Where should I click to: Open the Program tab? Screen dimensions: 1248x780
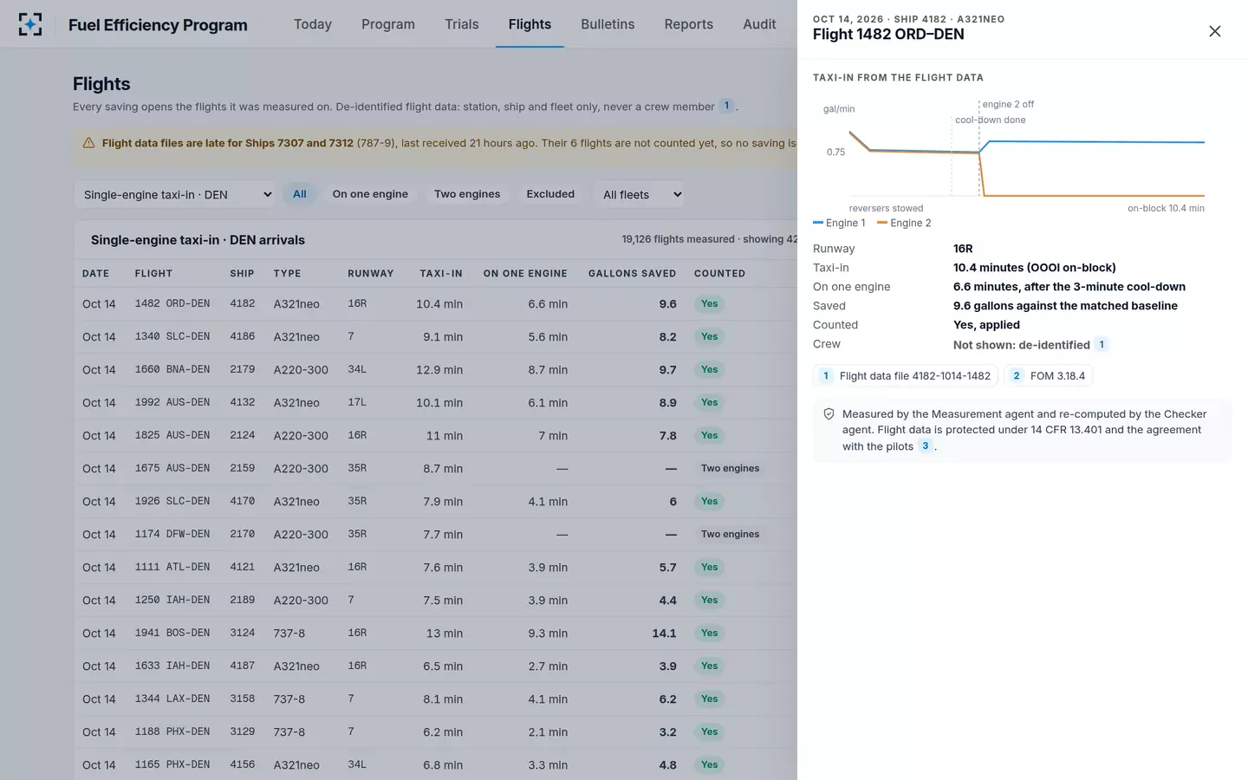pyautogui.click(x=388, y=24)
